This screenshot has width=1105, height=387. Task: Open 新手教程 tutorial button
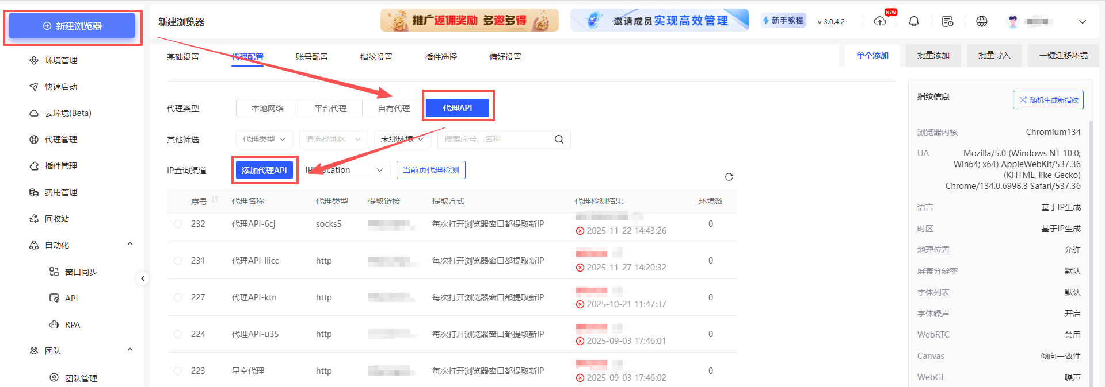point(783,21)
